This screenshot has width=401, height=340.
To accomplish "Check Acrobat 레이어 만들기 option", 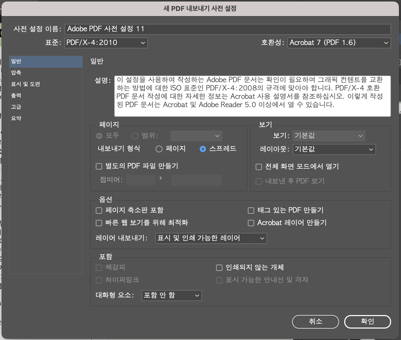I will (x=251, y=223).
